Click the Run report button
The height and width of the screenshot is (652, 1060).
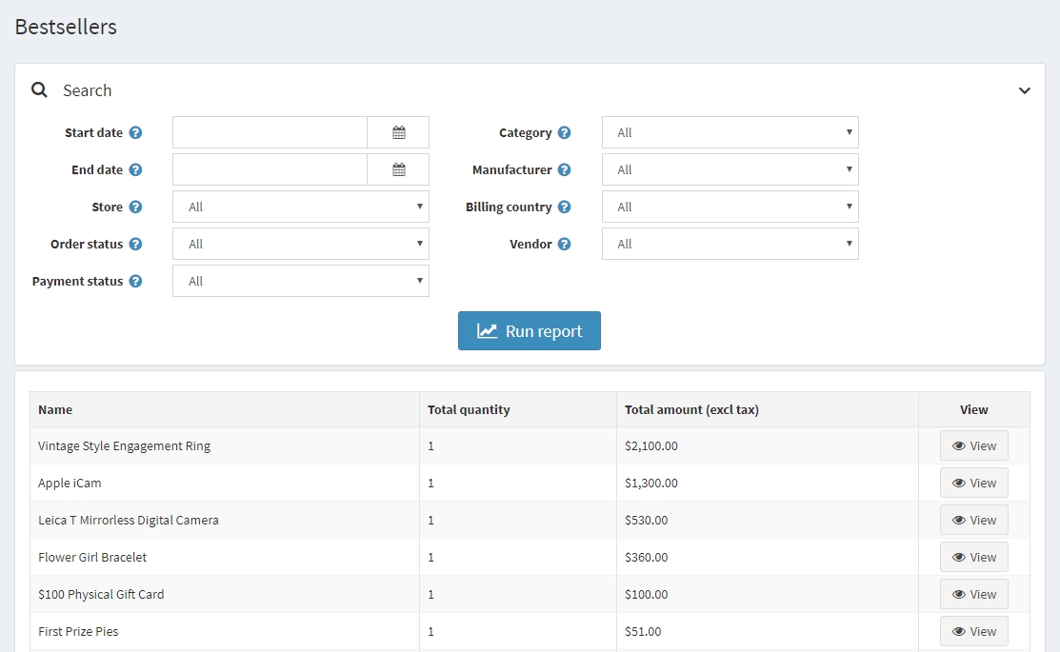(530, 331)
